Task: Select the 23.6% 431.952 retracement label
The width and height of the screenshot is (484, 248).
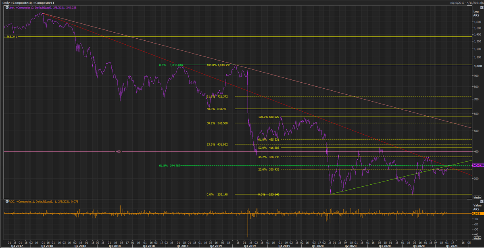Action: coord(217,144)
